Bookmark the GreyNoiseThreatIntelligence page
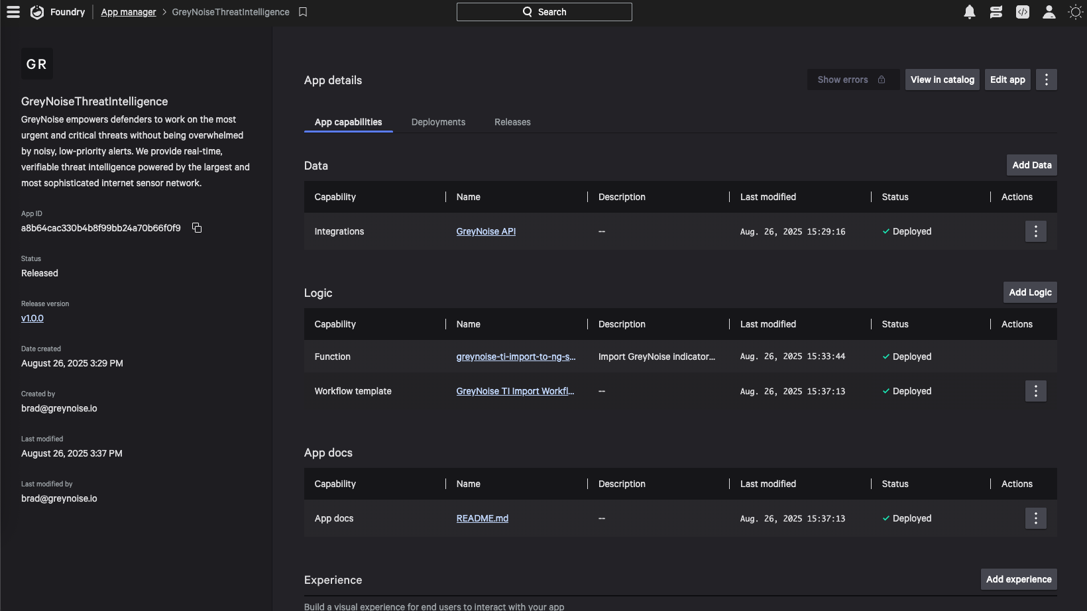The image size is (1087, 611). point(303,12)
